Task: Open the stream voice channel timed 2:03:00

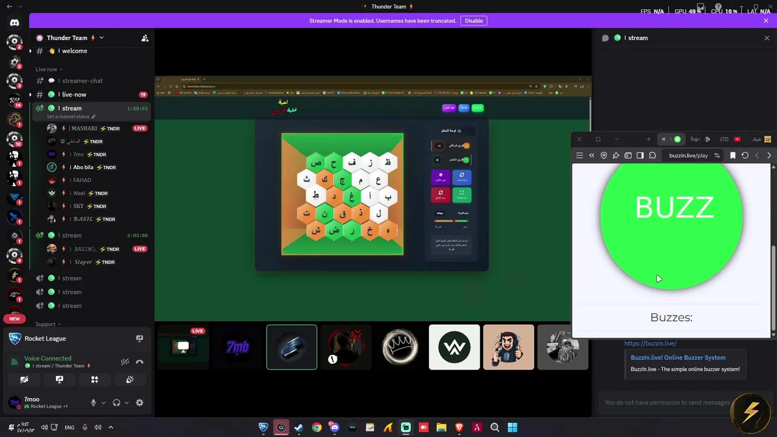Action: [x=91, y=235]
